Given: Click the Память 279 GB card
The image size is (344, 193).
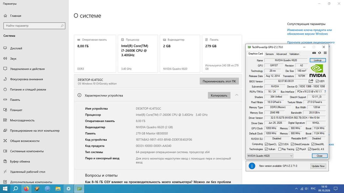Looking at the screenshot, I should (222, 54).
